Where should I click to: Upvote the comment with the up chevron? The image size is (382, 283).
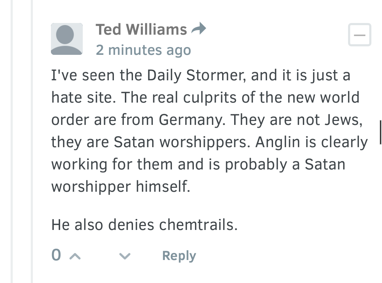(x=75, y=256)
